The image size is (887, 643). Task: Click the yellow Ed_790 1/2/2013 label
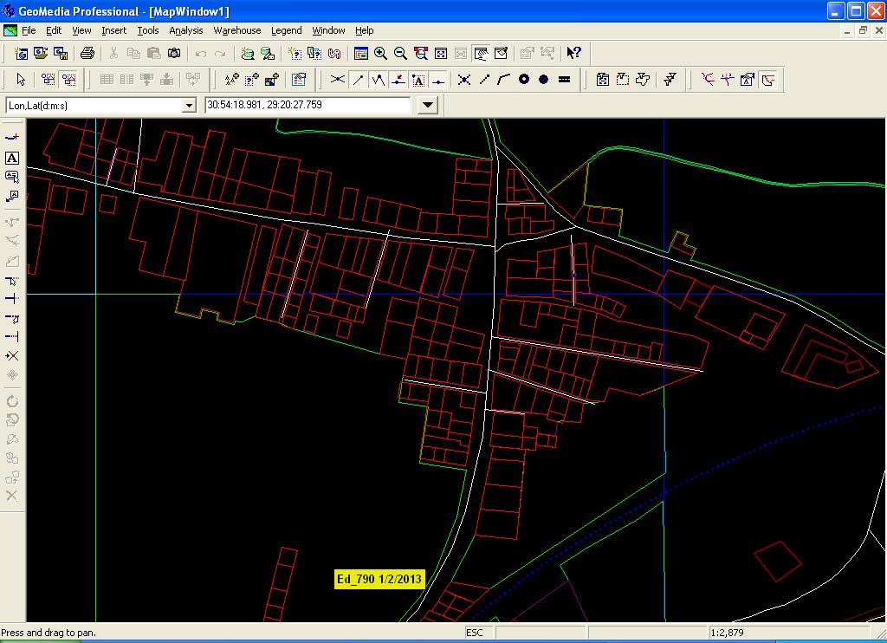click(x=379, y=579)
